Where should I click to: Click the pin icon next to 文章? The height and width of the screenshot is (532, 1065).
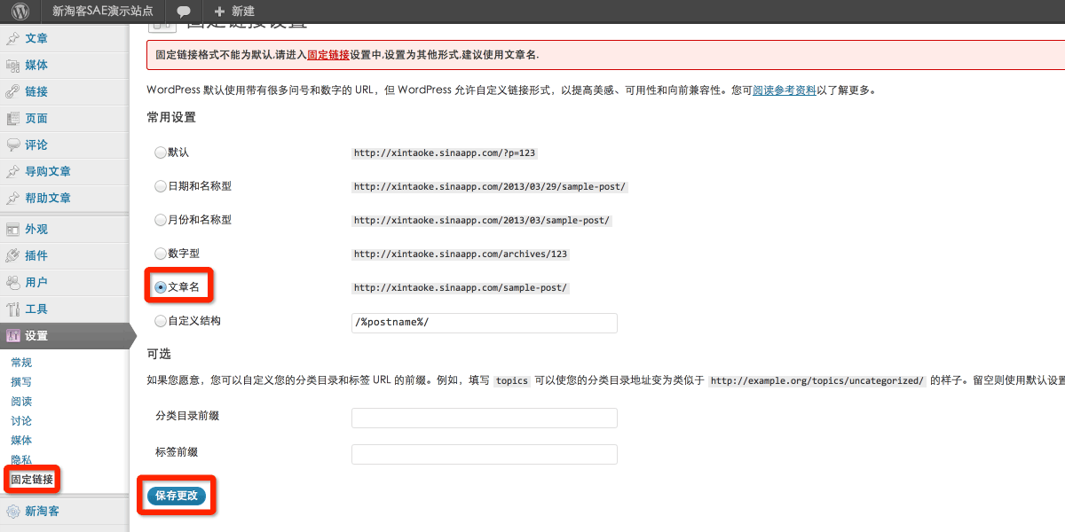tap(13, 39)
